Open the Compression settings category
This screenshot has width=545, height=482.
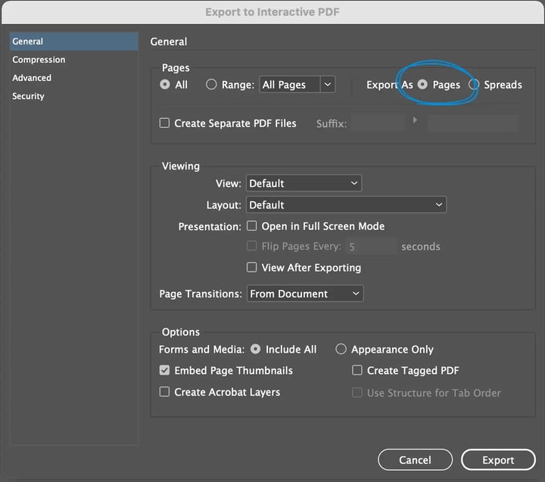(39, 60)
